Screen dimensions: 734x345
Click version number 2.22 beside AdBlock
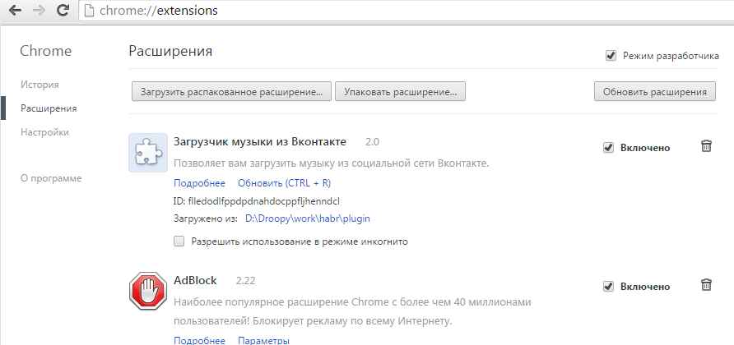click(x=246, y=281)
